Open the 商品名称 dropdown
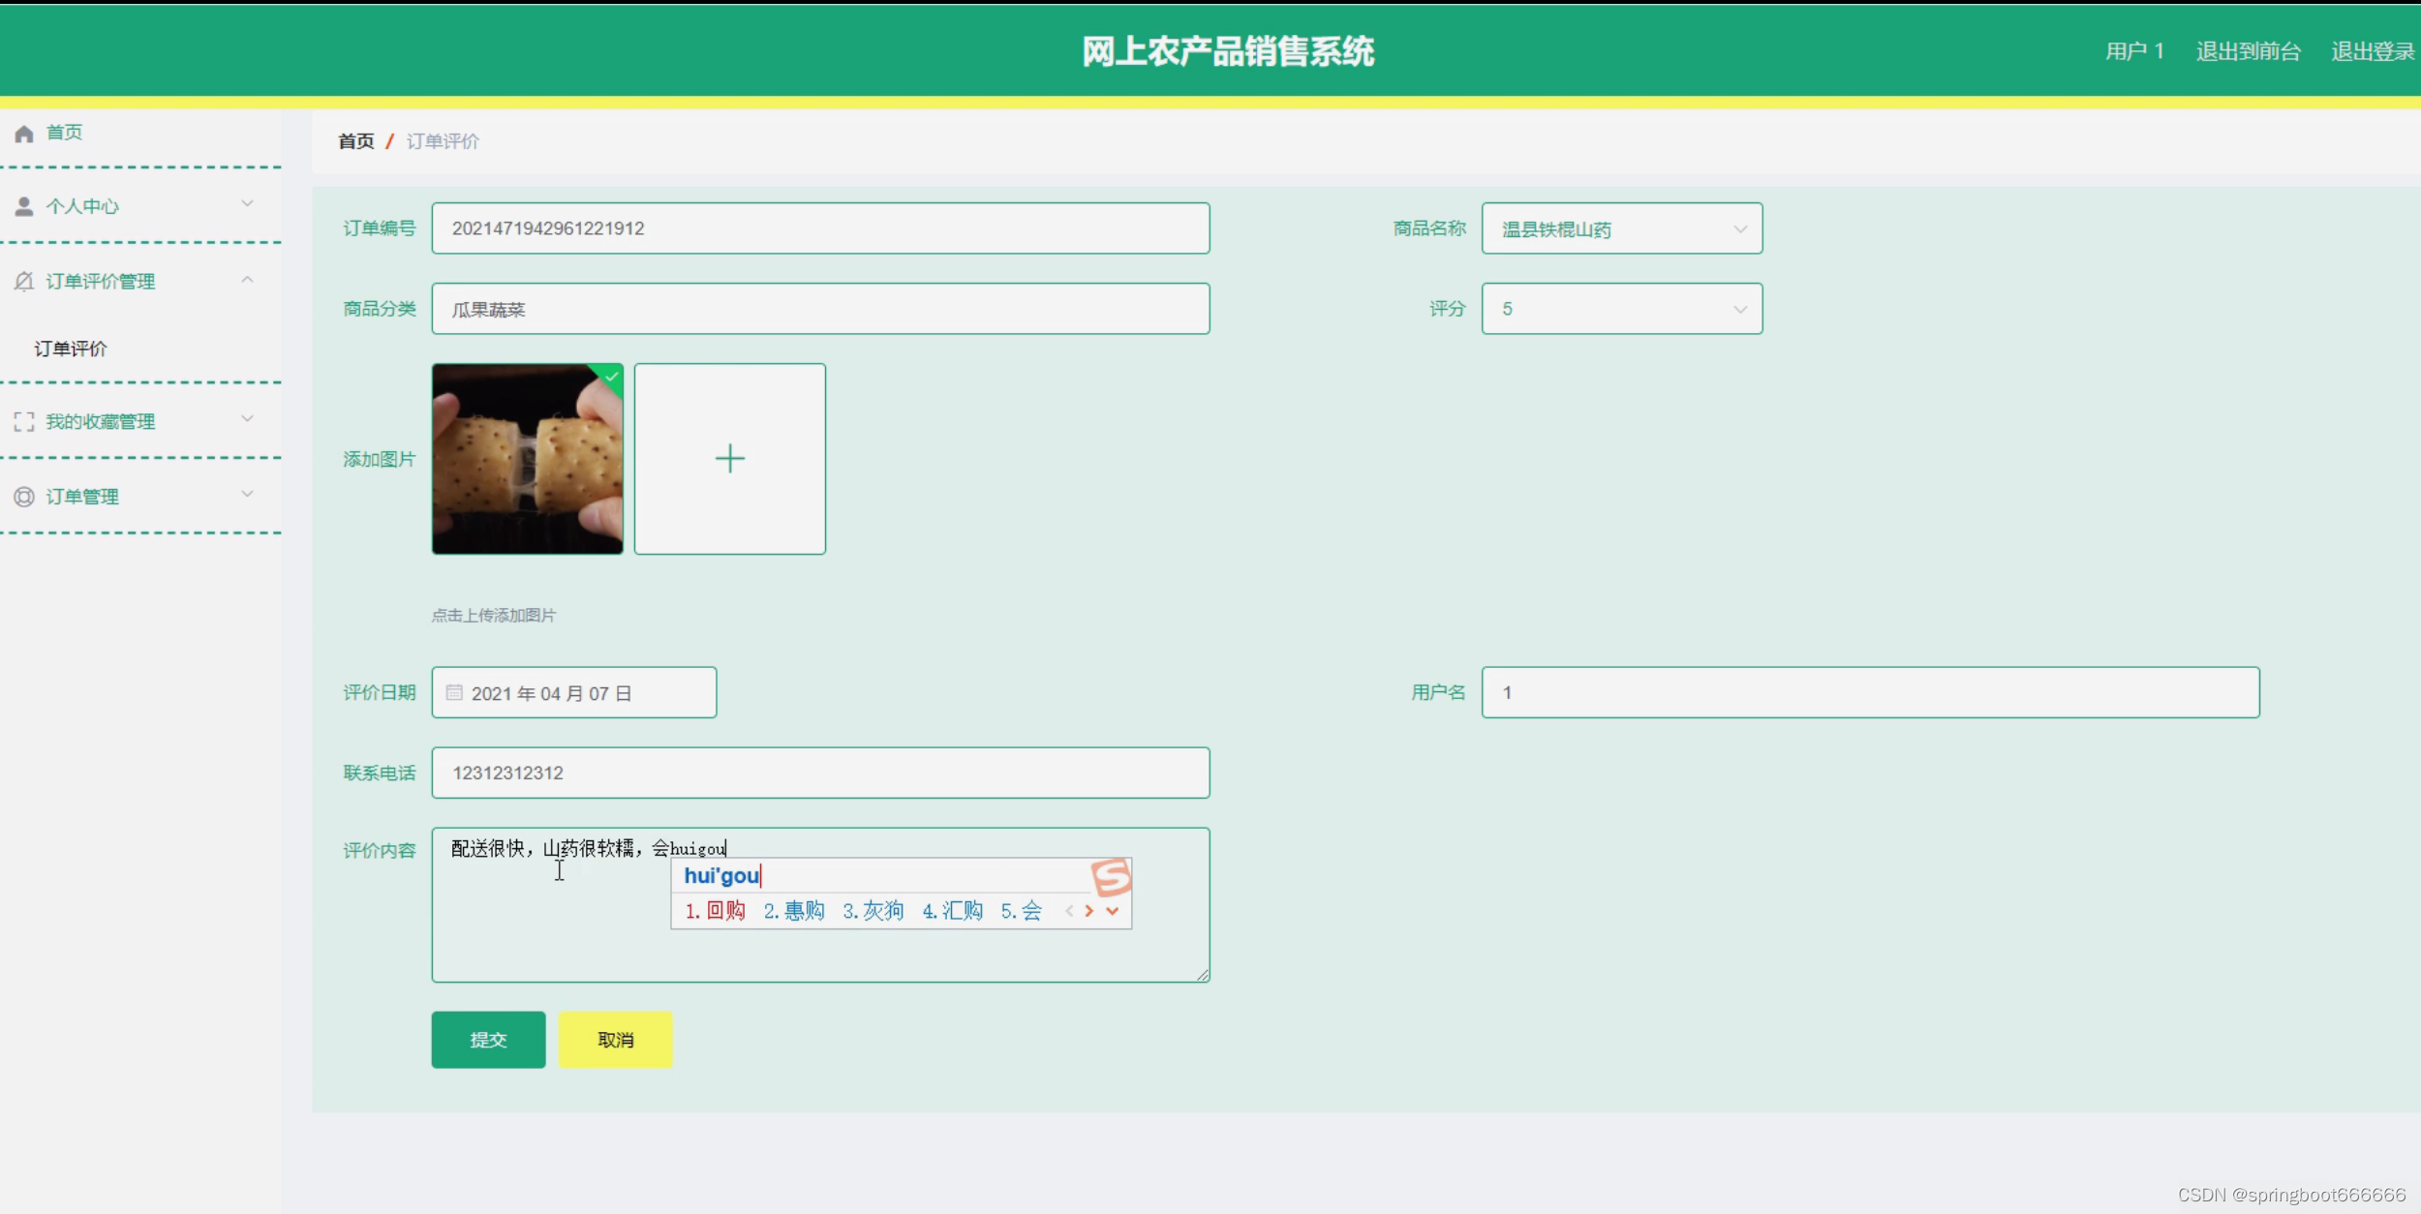The height and width of the screenshot is (1214, 2421). pos(1621,229)
